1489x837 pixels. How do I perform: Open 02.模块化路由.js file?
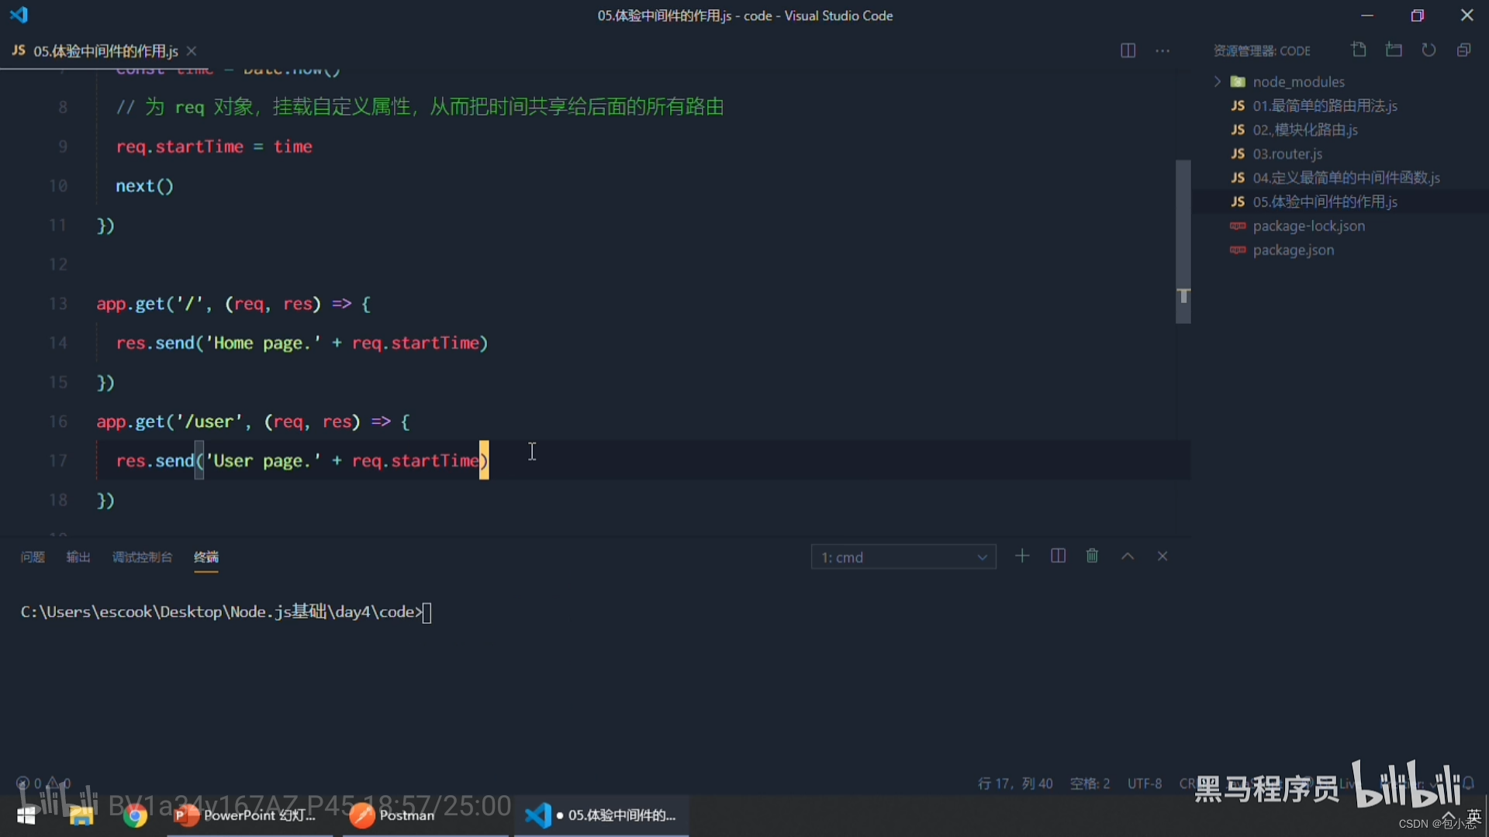click(x=1305, y=129)
